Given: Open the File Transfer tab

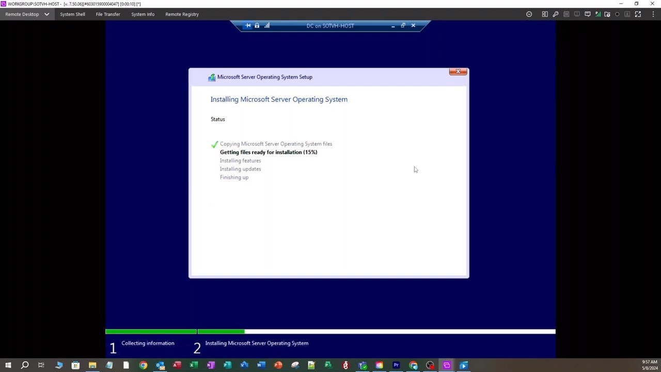Looking at the screenshot, I should 108,14.
